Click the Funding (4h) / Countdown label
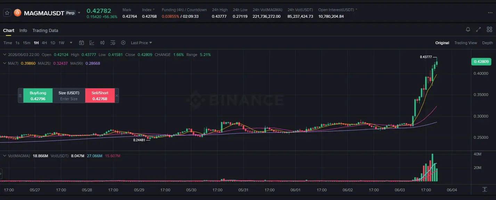This screenshot has height=200, width=496. click(x=184, y=10)
